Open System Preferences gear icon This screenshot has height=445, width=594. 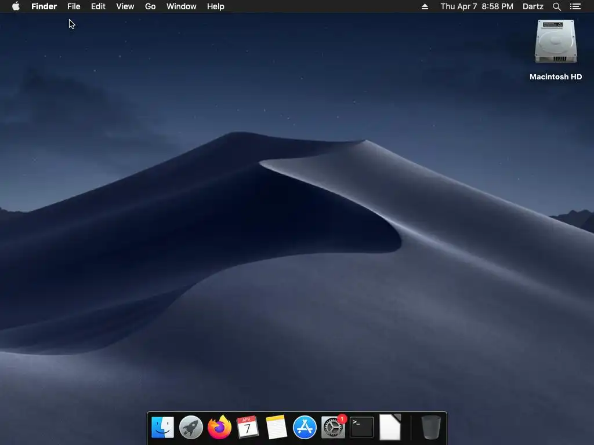click(334, 427)
